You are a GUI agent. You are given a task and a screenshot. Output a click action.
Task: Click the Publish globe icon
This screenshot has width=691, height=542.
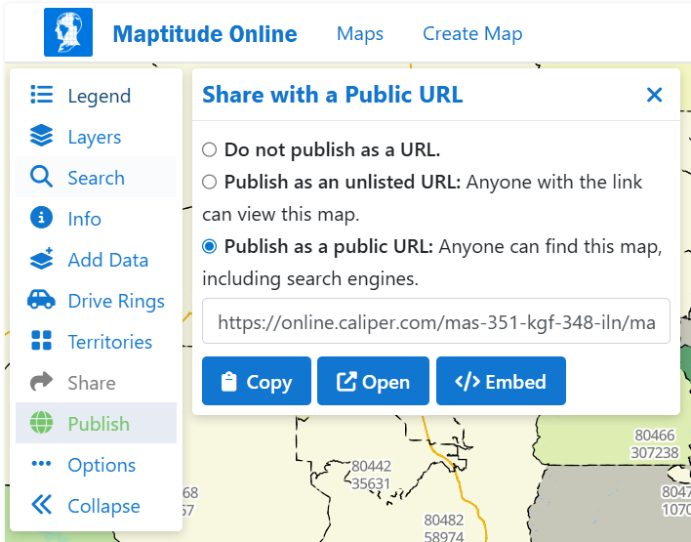41,424
